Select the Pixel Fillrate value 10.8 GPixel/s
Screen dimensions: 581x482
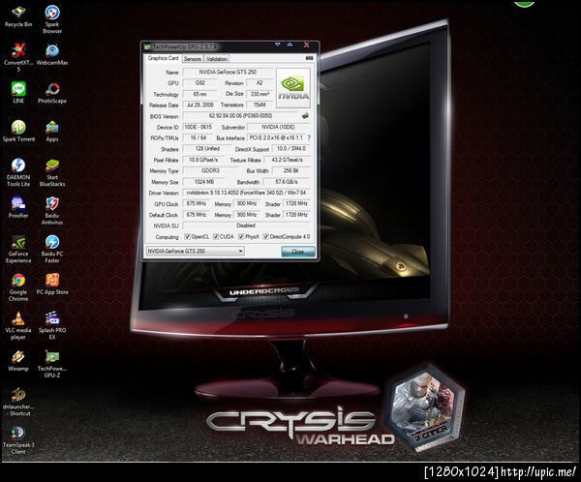pos(203,160)
